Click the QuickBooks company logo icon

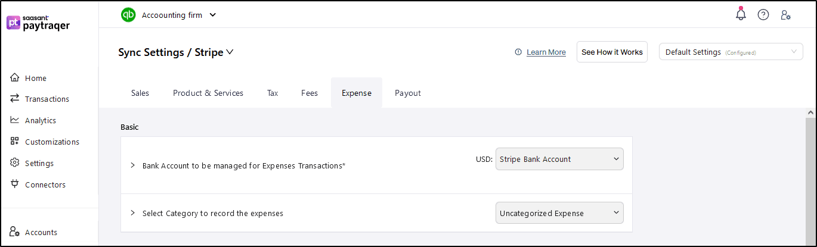[128, 15]
